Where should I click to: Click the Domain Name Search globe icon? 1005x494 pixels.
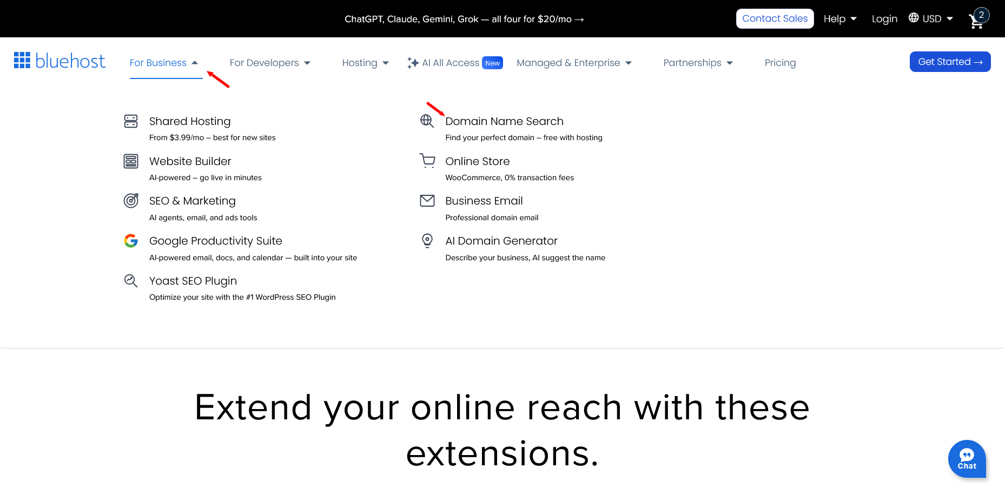(427, 121)
